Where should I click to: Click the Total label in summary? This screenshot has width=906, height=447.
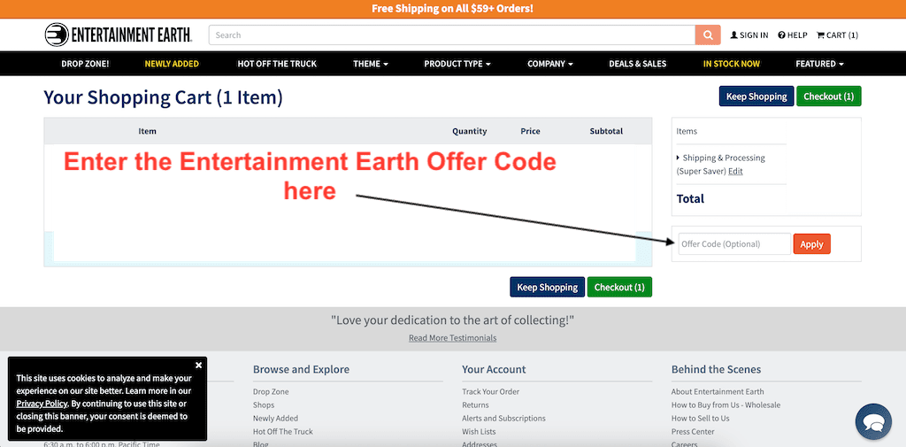pos(690,199)
